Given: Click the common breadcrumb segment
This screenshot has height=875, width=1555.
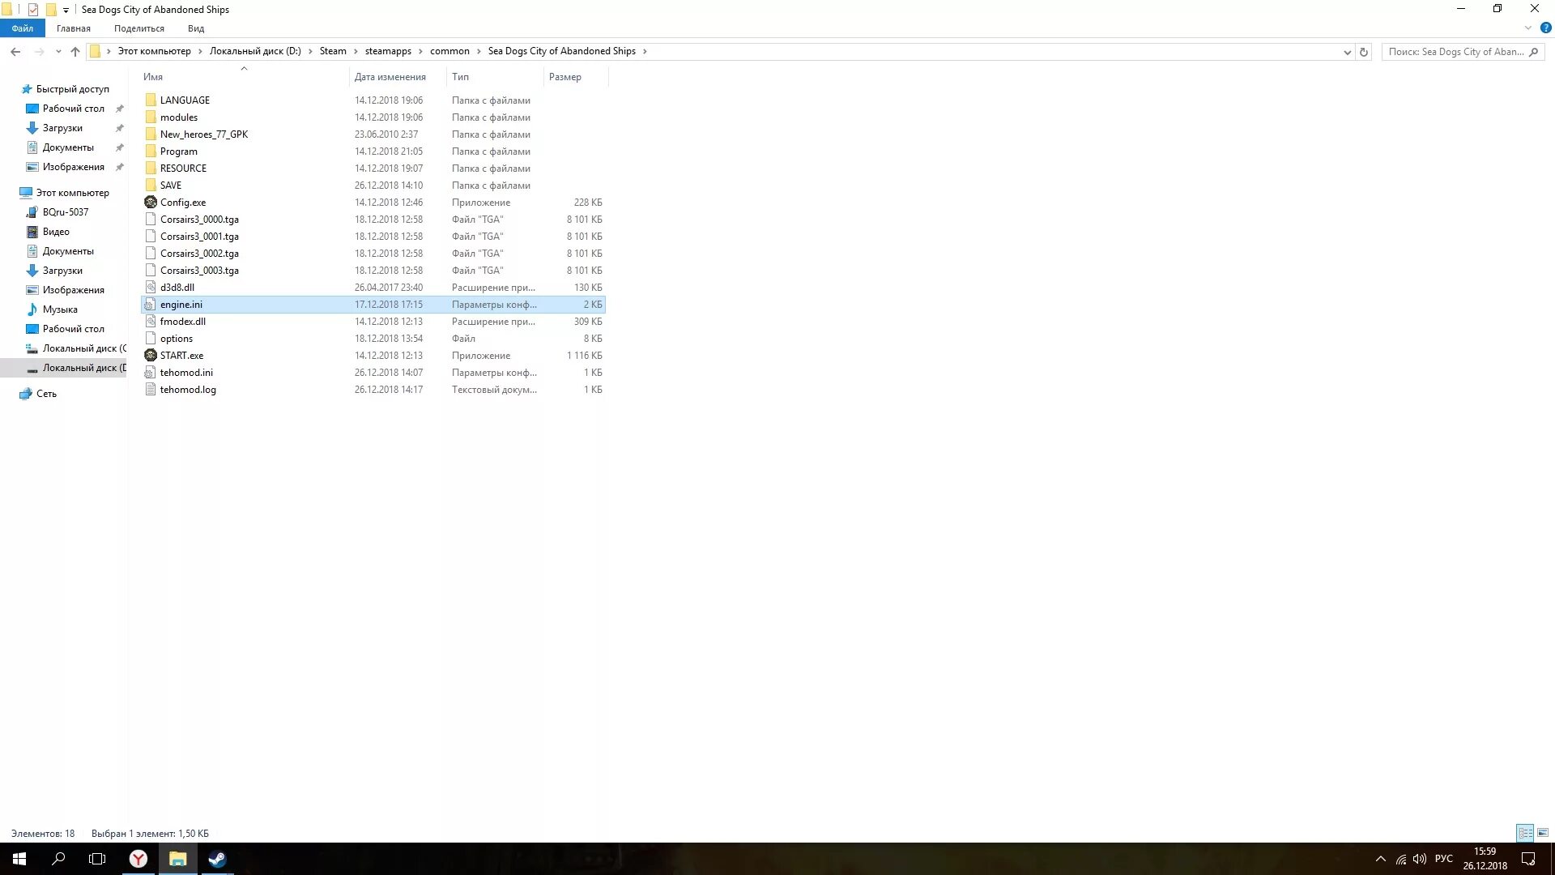Looking at the screenshot, I should click(449, 51).
